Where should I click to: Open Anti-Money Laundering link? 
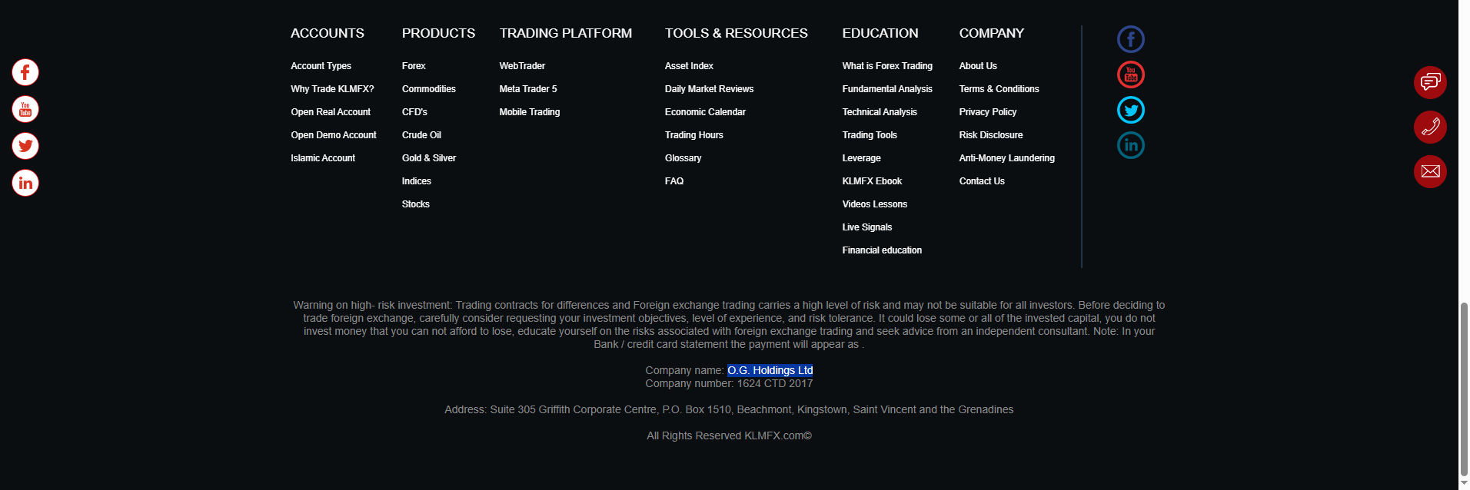(x=1007, y=158)
